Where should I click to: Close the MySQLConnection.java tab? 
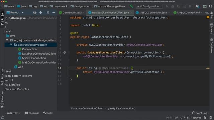coord(169,13)
